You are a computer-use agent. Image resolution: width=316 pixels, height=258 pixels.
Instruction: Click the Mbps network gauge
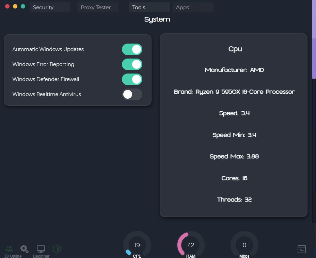(244, 244)
